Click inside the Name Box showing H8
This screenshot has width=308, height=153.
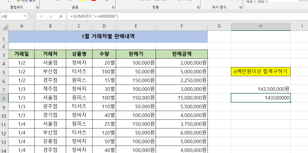pyautogui.click(x=12, y=16)
